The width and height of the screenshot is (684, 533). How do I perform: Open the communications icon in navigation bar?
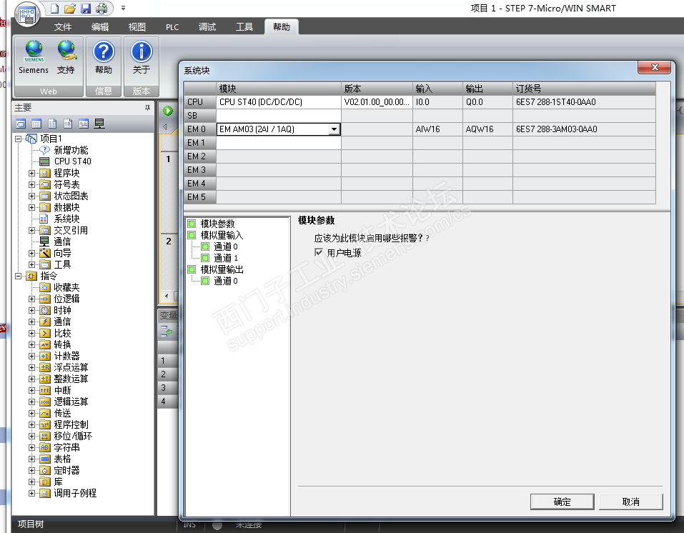99,124
